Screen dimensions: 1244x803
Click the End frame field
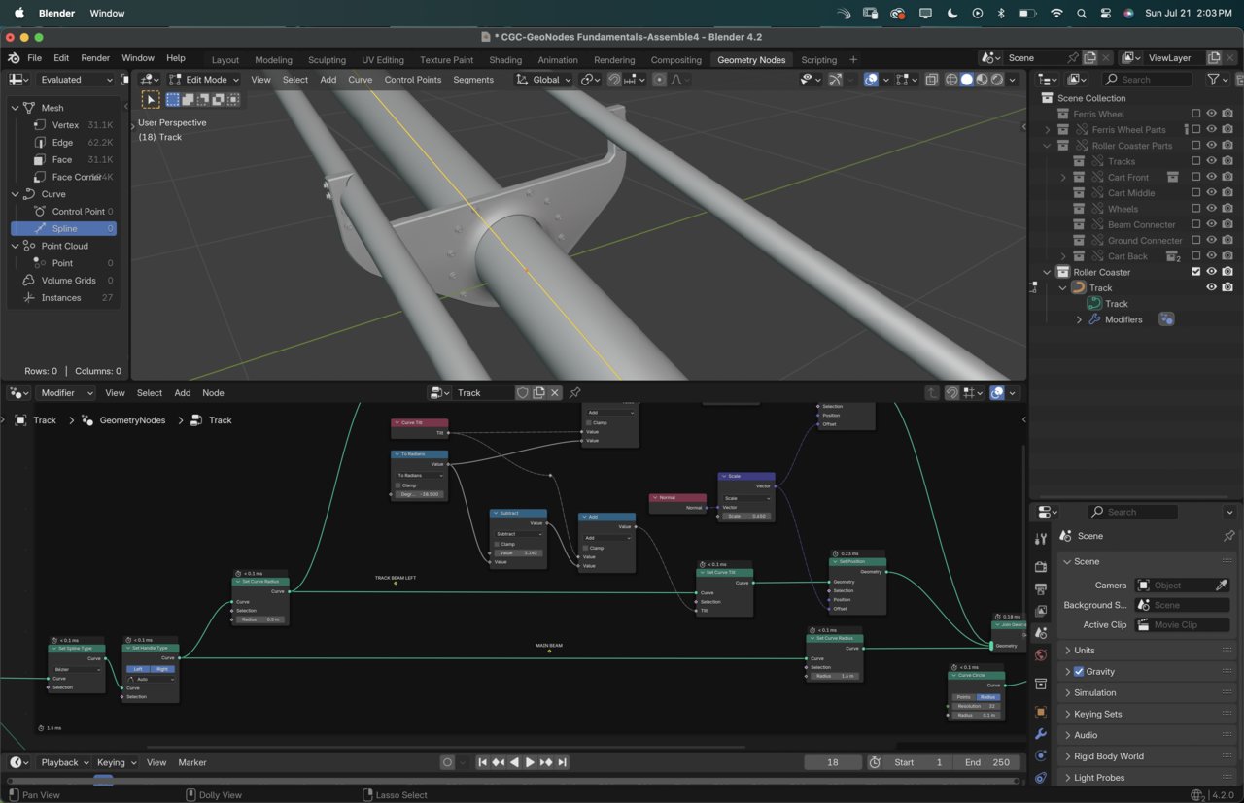point(987,762)
